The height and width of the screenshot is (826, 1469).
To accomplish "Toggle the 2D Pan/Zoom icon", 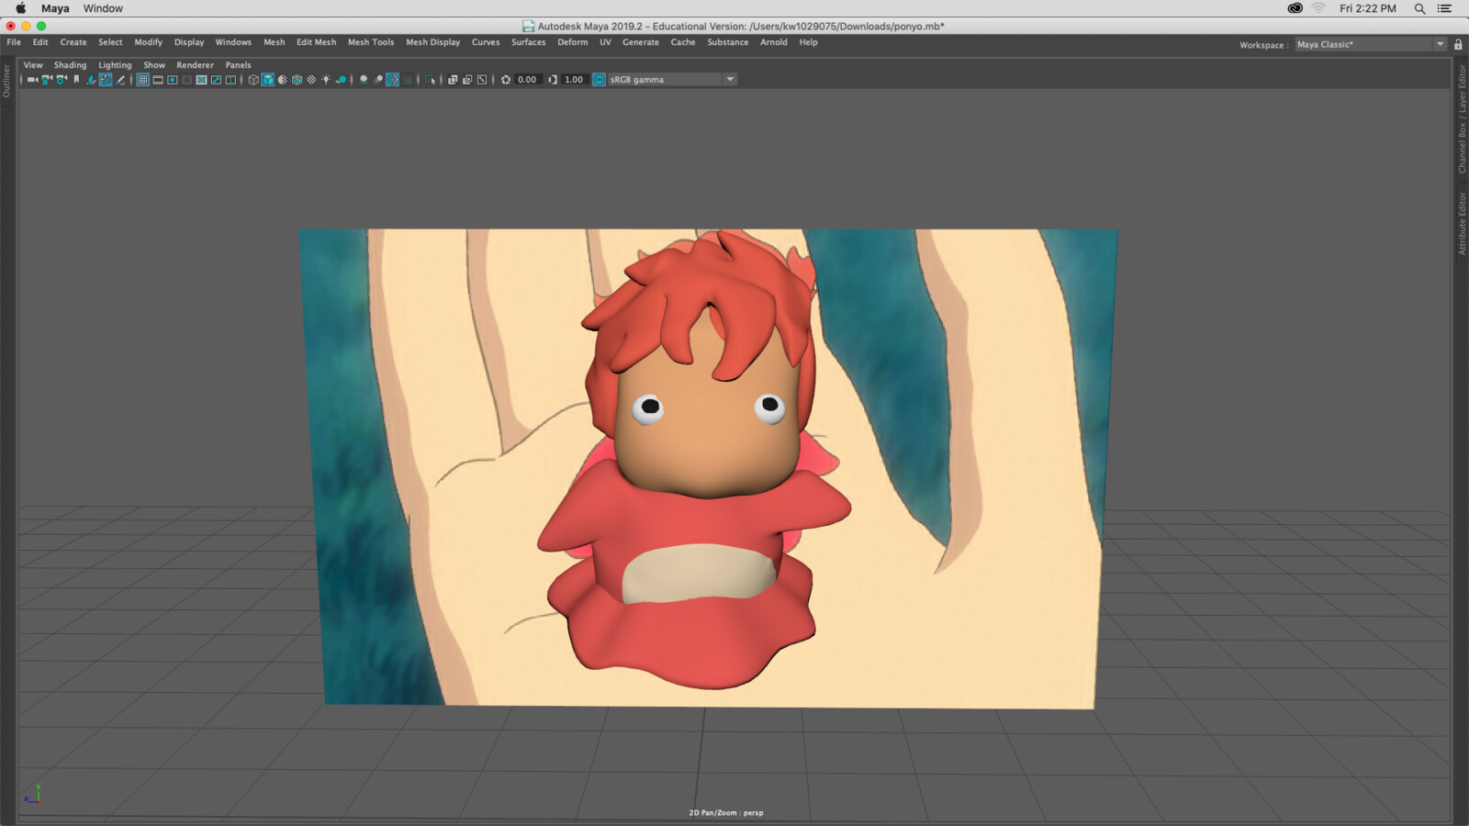I will coord(106,80).
